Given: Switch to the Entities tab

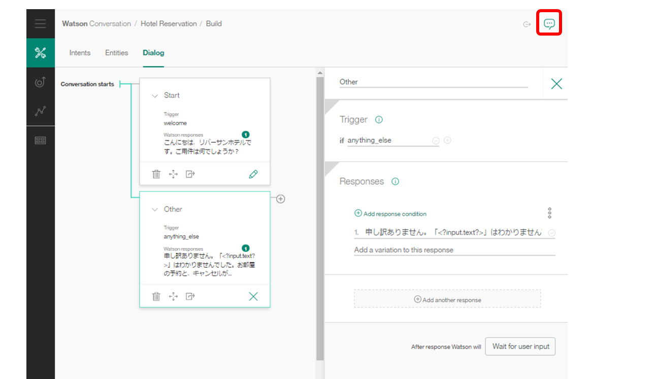Looking at the screenshot, I should (x=116, y=53).
